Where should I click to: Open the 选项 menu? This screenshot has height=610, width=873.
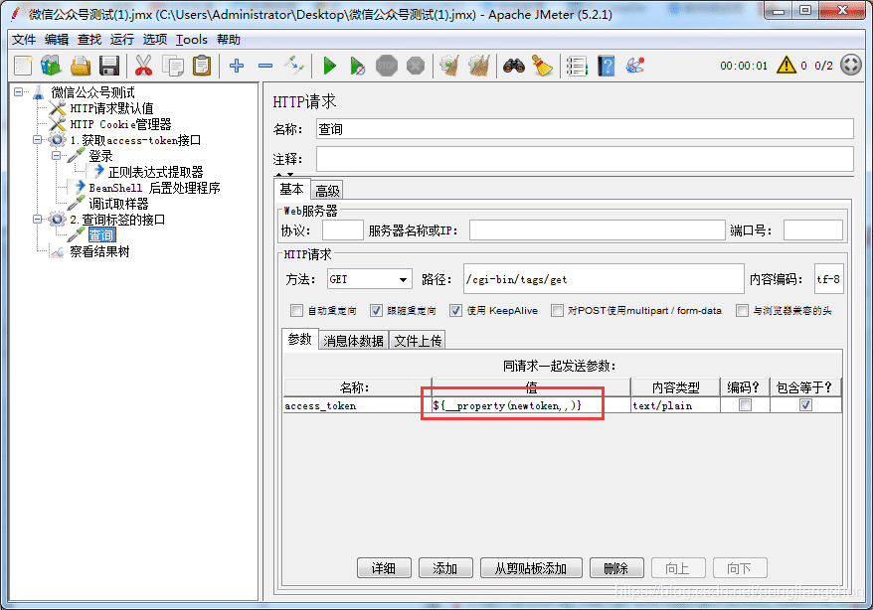click(x=155, y=40)
